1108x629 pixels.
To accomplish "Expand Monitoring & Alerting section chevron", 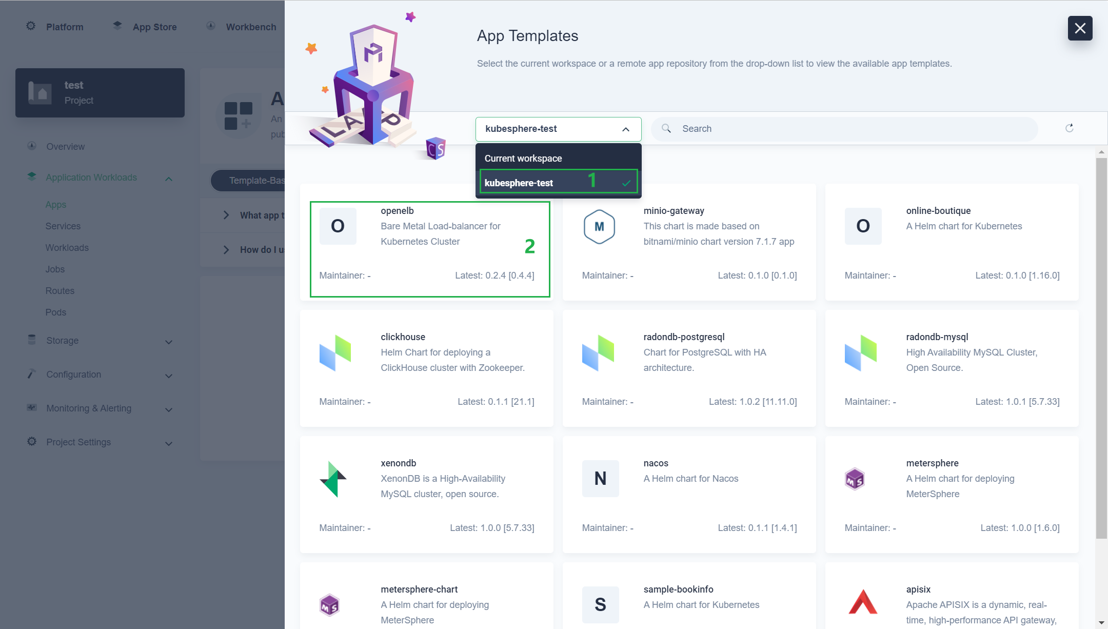I will pos(169,409).
